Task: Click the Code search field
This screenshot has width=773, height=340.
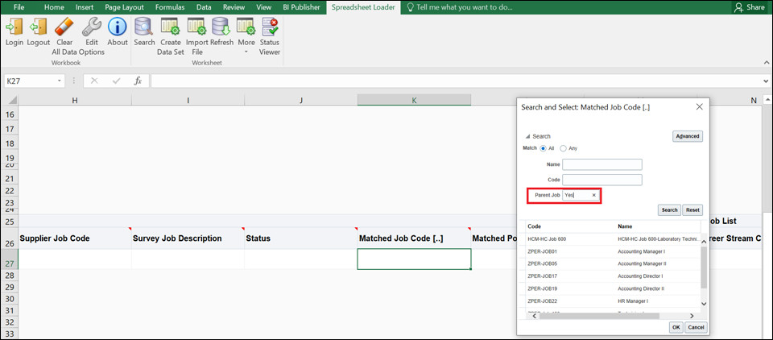Action: 602,180
